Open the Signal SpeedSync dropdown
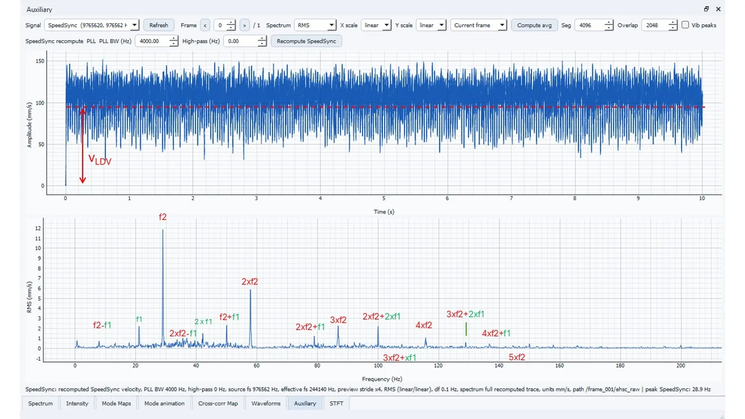The width and height of the screenshot is (745, 419). (92, 25)
